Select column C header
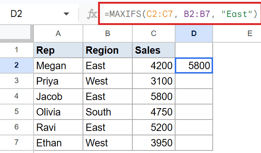This screenshot has width=261, height=153. [x=154, y=33]
